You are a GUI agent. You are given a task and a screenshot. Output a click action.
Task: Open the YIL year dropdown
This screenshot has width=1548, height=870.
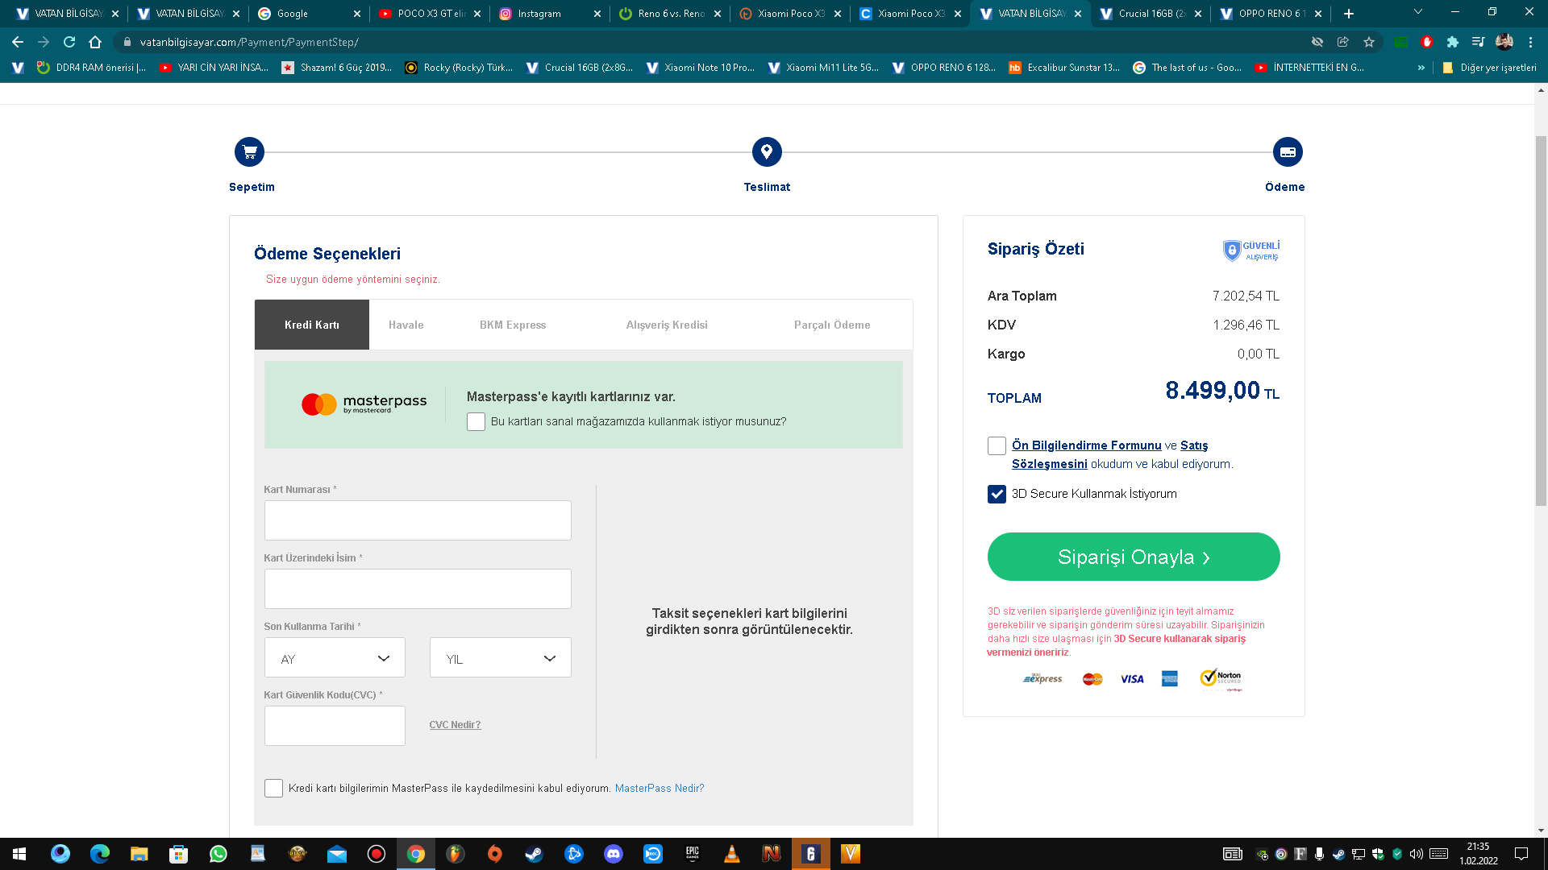click(x=500, y=658)
